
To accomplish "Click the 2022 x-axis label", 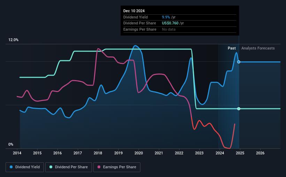I will 179,153.
